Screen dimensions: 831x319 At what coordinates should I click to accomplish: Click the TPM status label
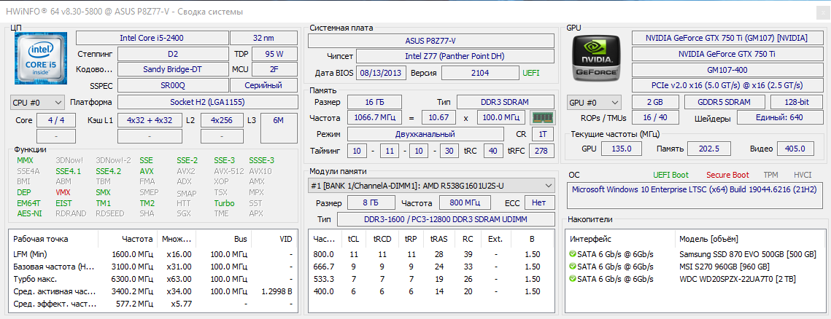(770, 175)
